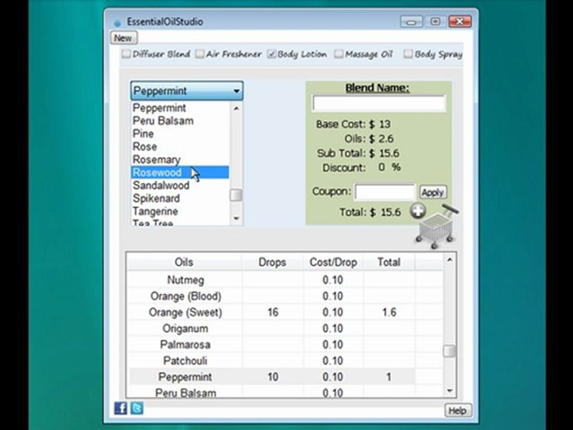573x430 pixels.
Task: Select Spikenard from the oil list
Action: coord(180,198)
